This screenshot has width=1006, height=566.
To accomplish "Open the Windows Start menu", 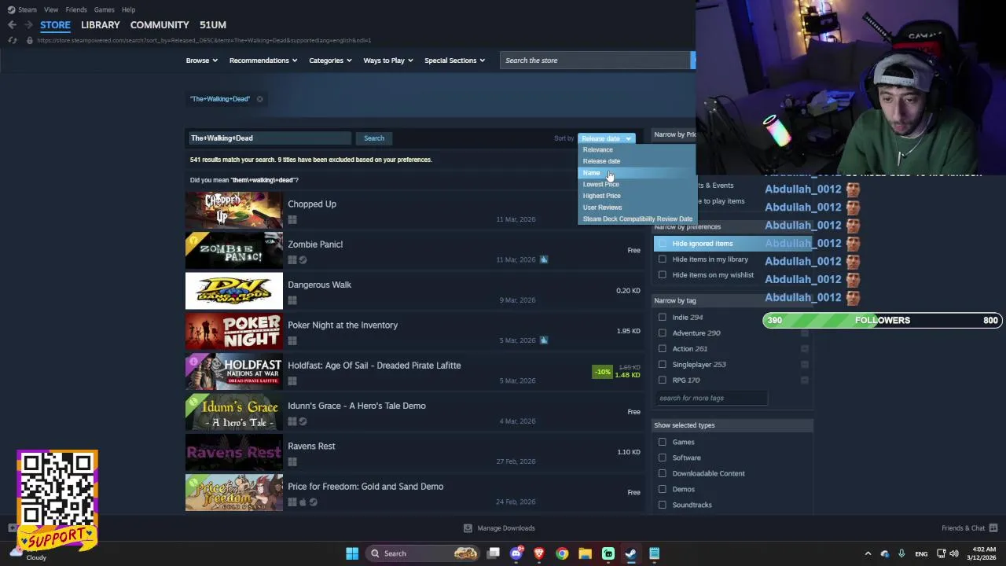I will point(352,553).
